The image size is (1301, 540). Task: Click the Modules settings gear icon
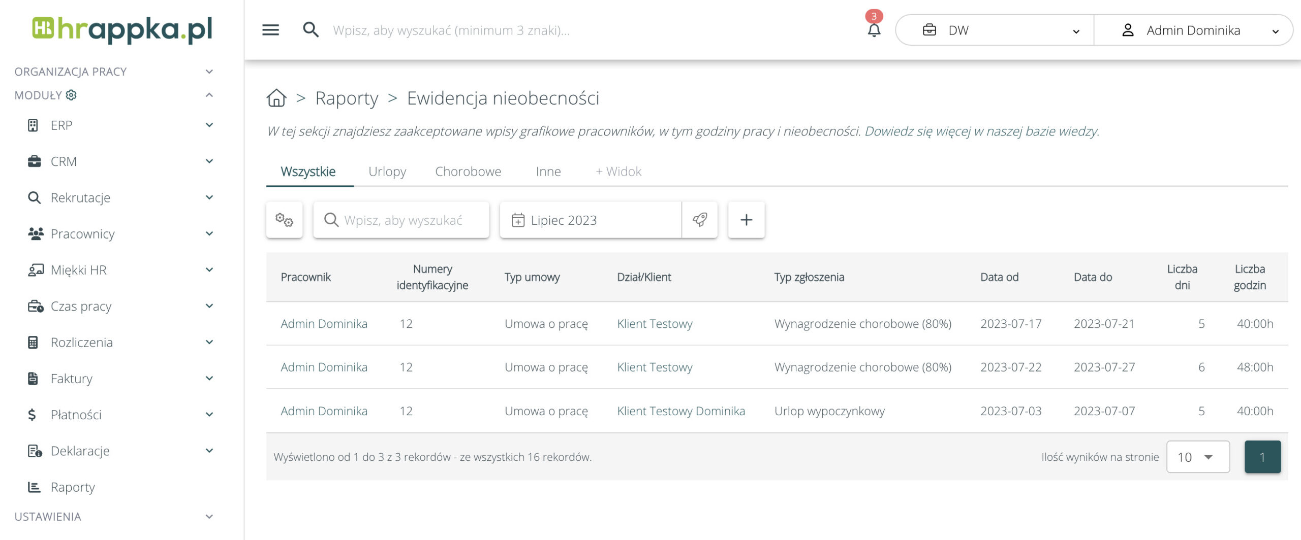[72, 95]
